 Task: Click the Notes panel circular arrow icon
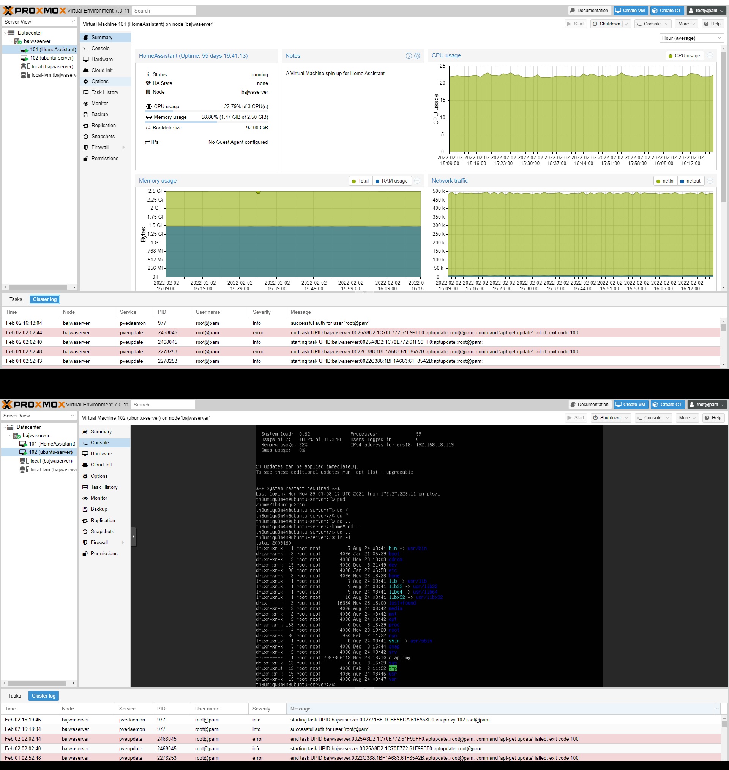pyautogui.click(x=409, y=56)
